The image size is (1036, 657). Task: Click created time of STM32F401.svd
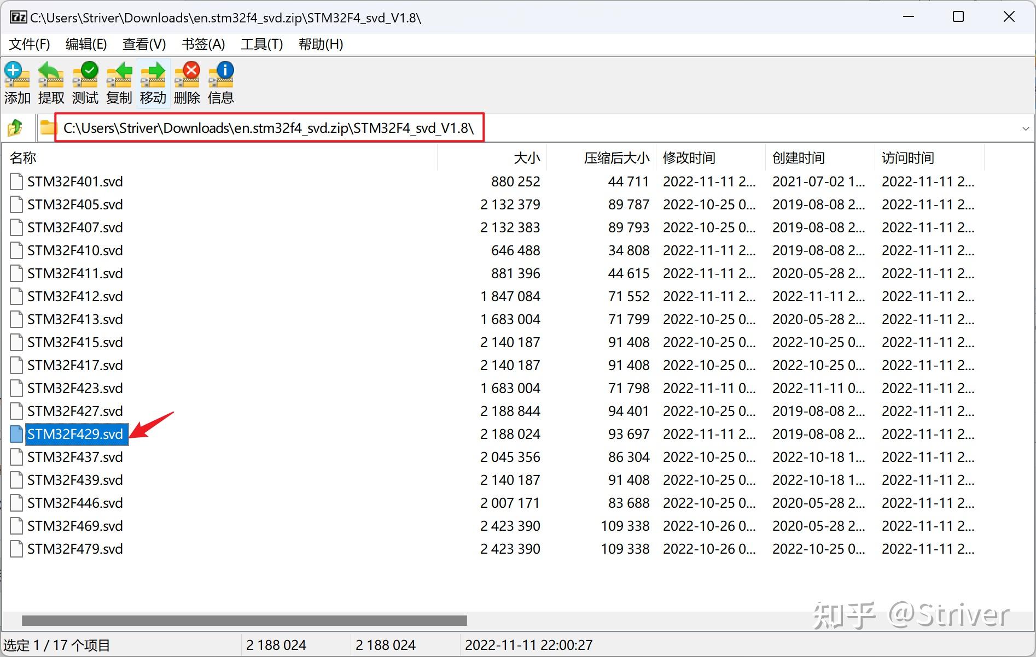819,181
